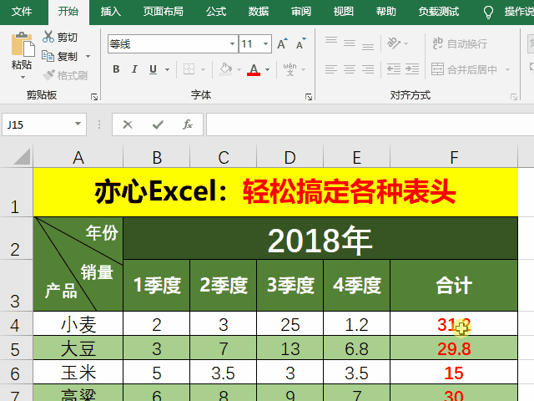Viewport: 534px width, 401px height.
Task: Click the Select All corner triangle
Action: [21, 157]
